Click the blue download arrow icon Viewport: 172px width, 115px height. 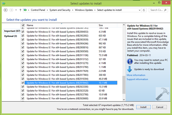click(130, 69)
